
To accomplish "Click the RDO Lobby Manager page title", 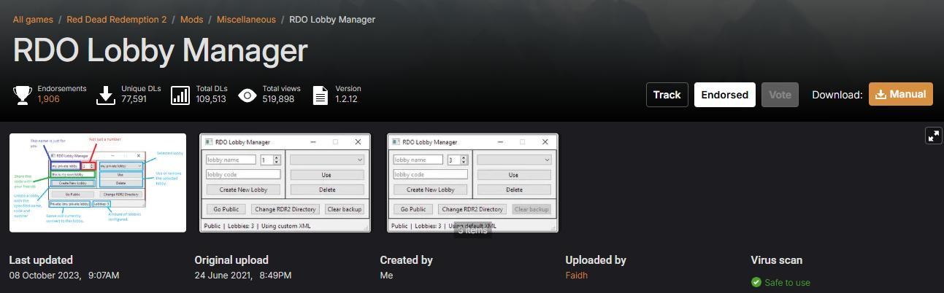I will 160,51.
